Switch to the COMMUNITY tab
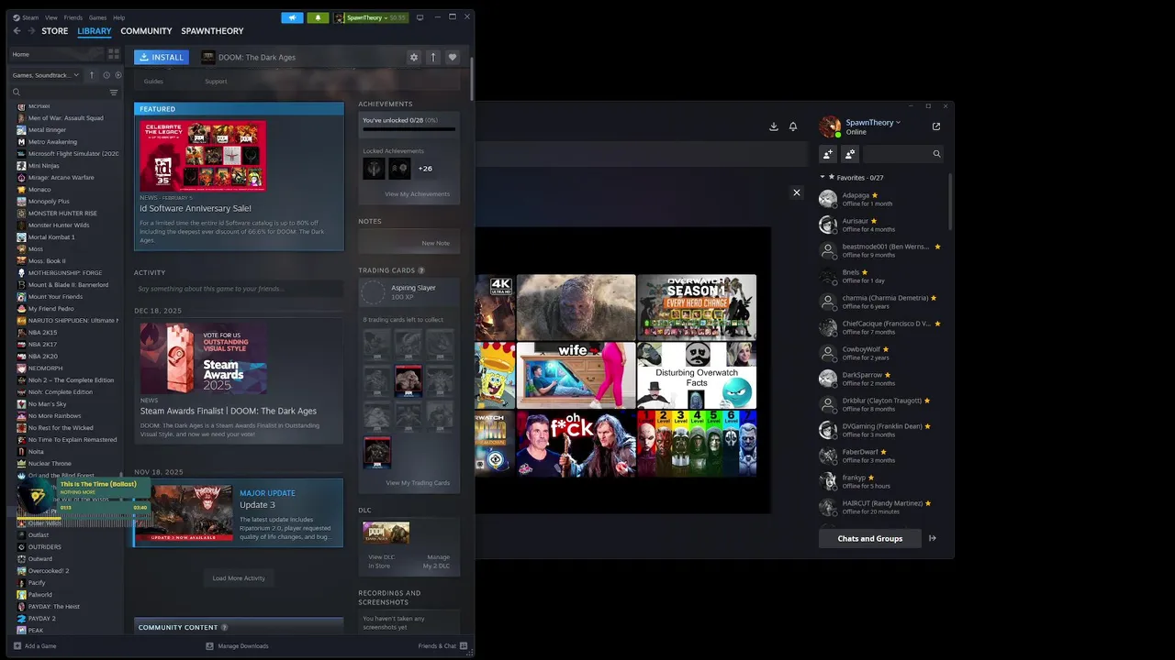1175x660 pixels. coord(146,31)
